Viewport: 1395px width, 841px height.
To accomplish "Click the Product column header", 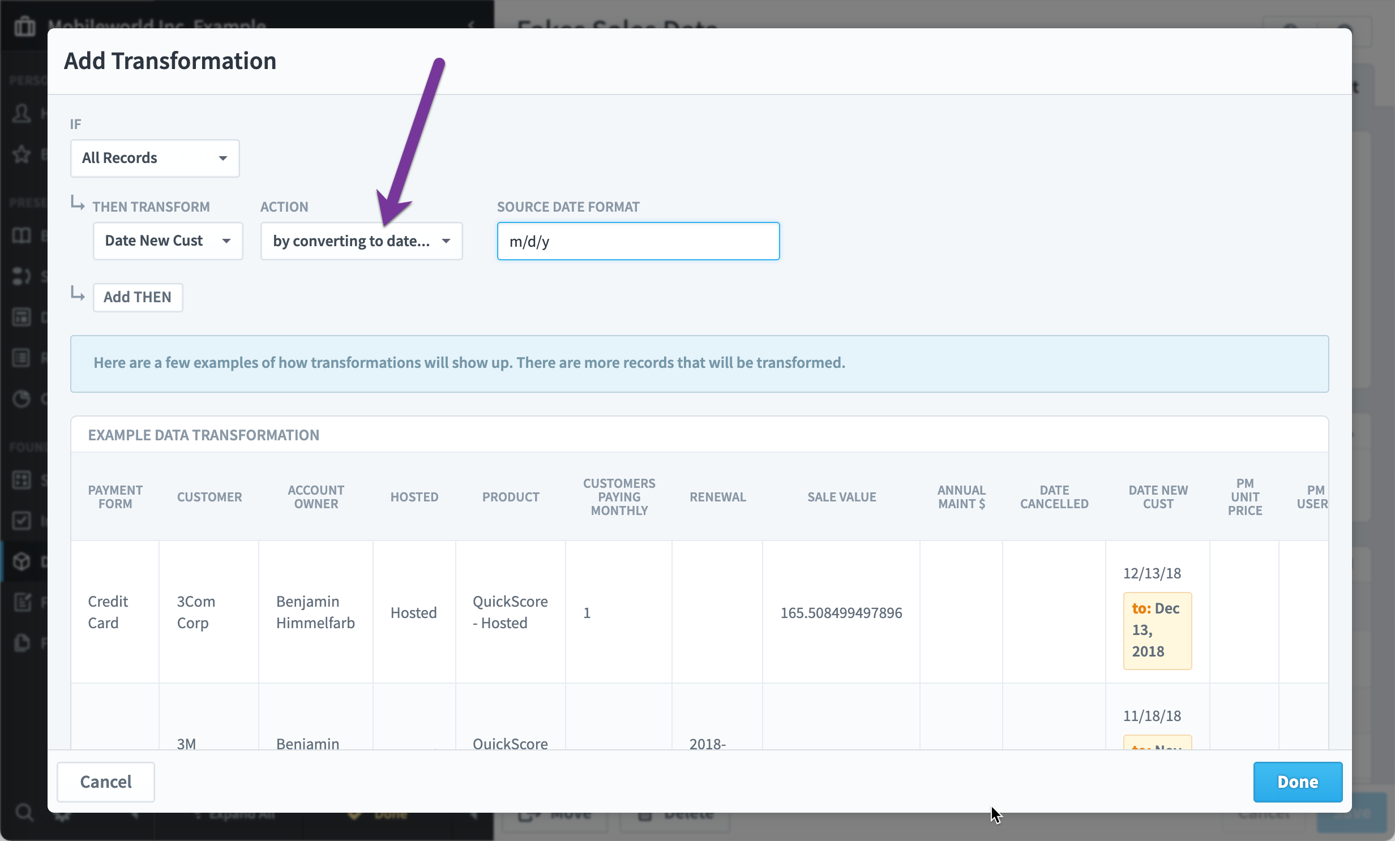I will [511, 497].
